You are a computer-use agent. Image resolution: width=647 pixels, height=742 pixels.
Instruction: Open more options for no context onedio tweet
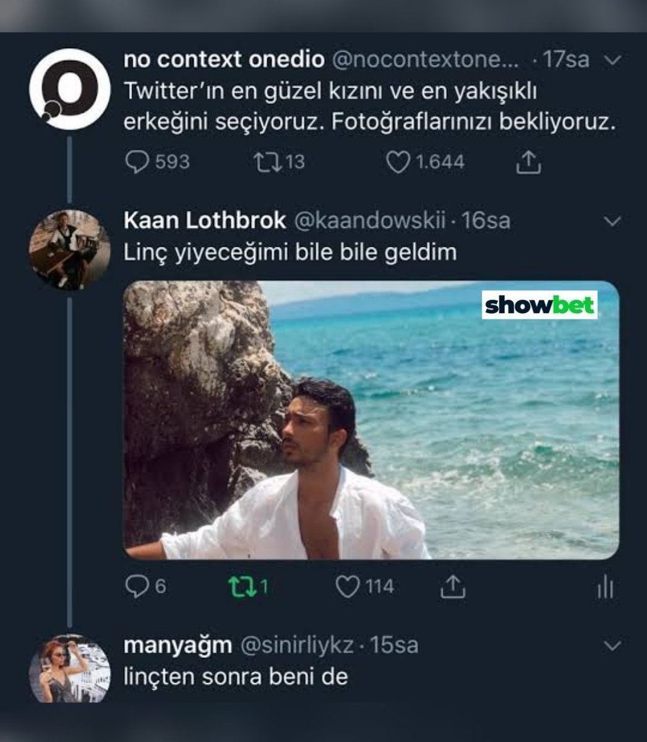point(611,60)
